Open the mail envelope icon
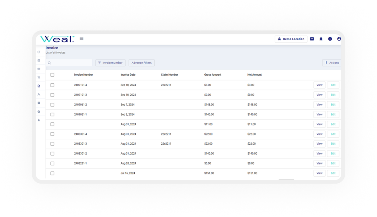This screenshot has width=377, height=217. [x=312, y=39]
